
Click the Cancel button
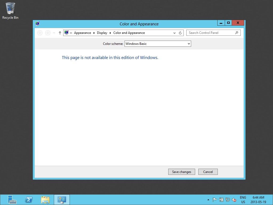pyautogui.click(x=208, y=172)
